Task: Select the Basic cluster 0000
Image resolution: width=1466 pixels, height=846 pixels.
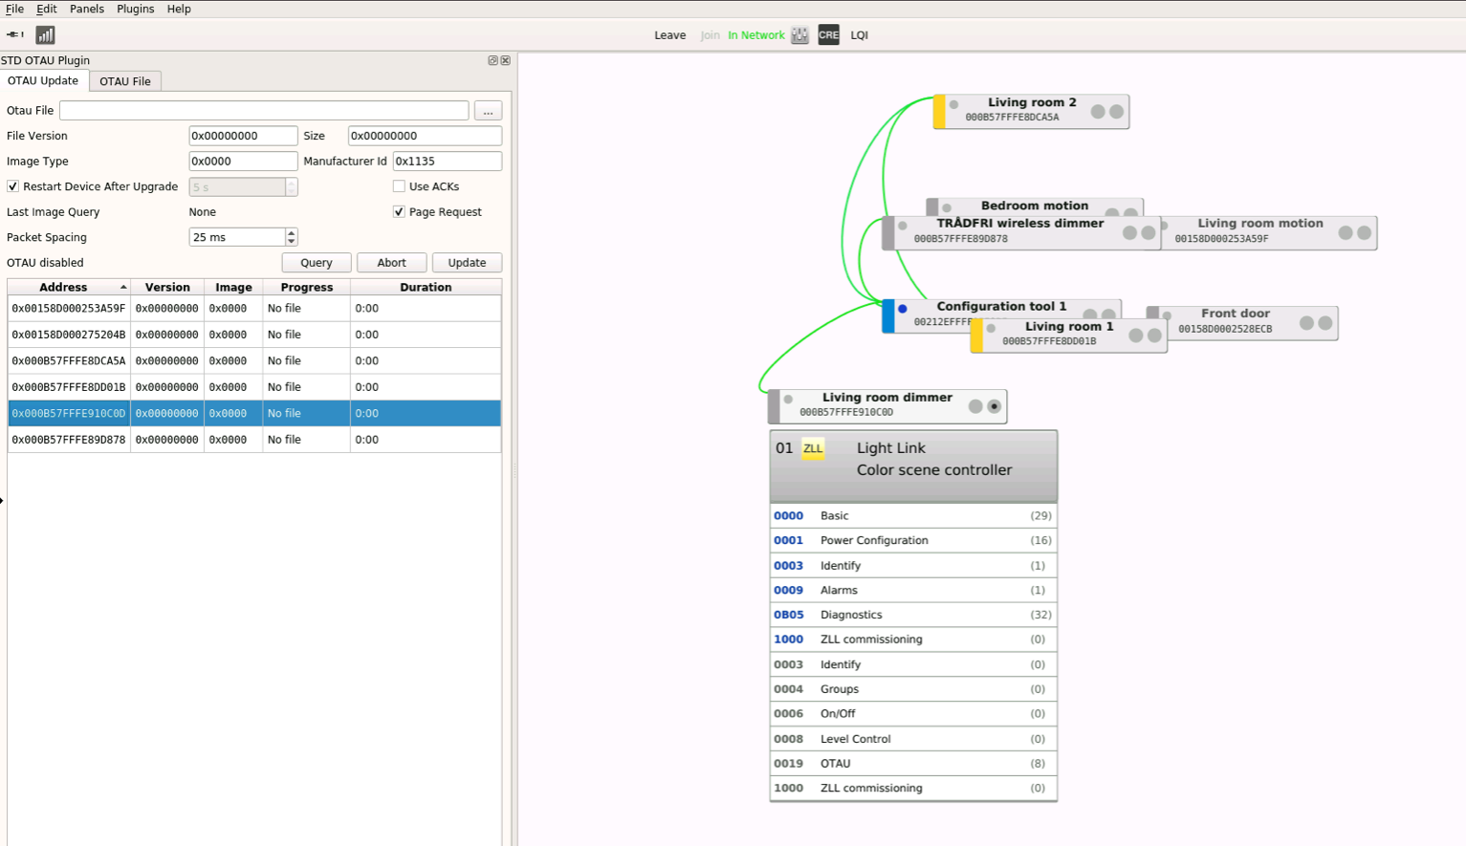Action: point(913,516)
